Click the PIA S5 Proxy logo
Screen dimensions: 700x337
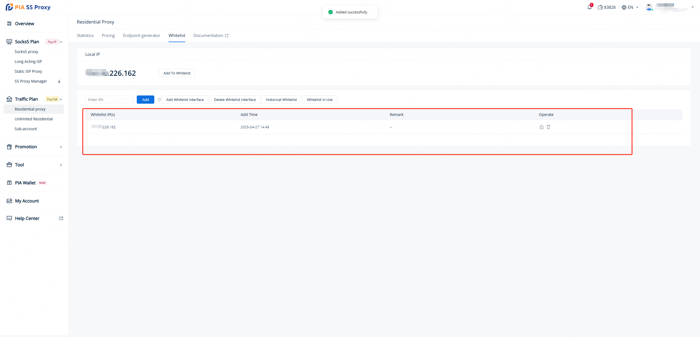click(x=28, y=7)
